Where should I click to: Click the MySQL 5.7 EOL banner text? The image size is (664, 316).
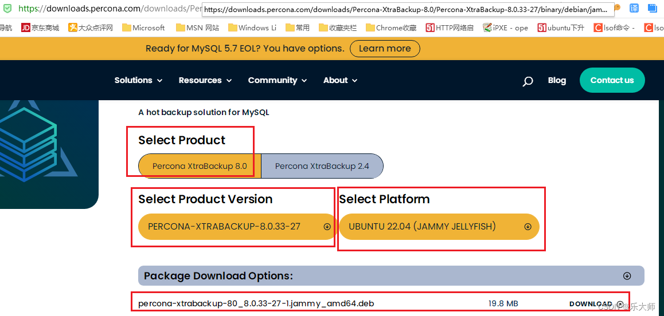click(245, 49)
